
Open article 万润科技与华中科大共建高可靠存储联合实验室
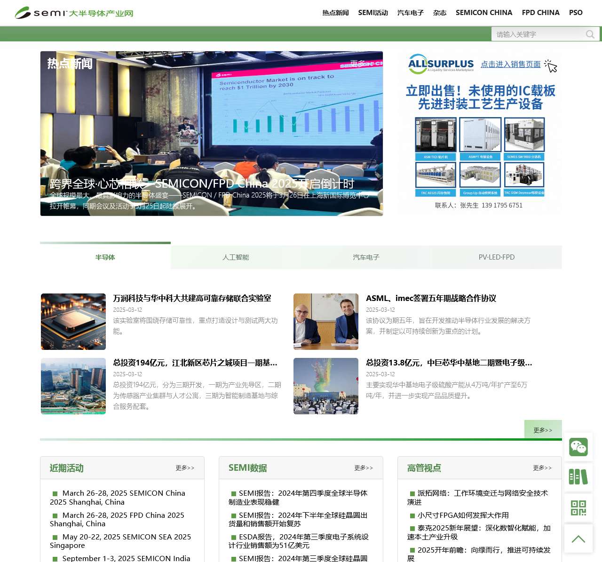click(x=192, y=298)
